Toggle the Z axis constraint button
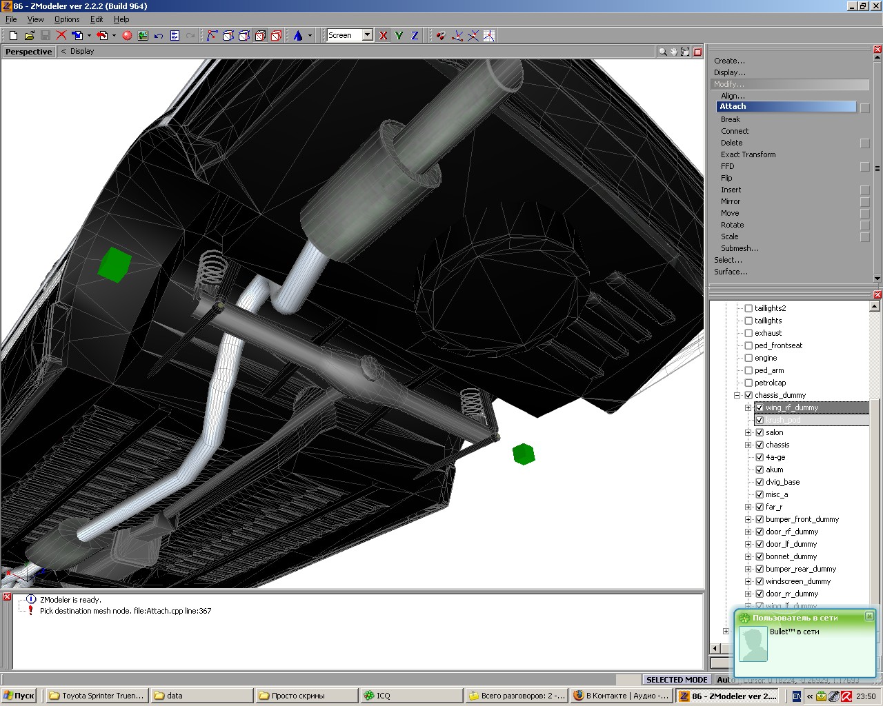The height and width of the screenshot is (706, 883). [415, 35]
